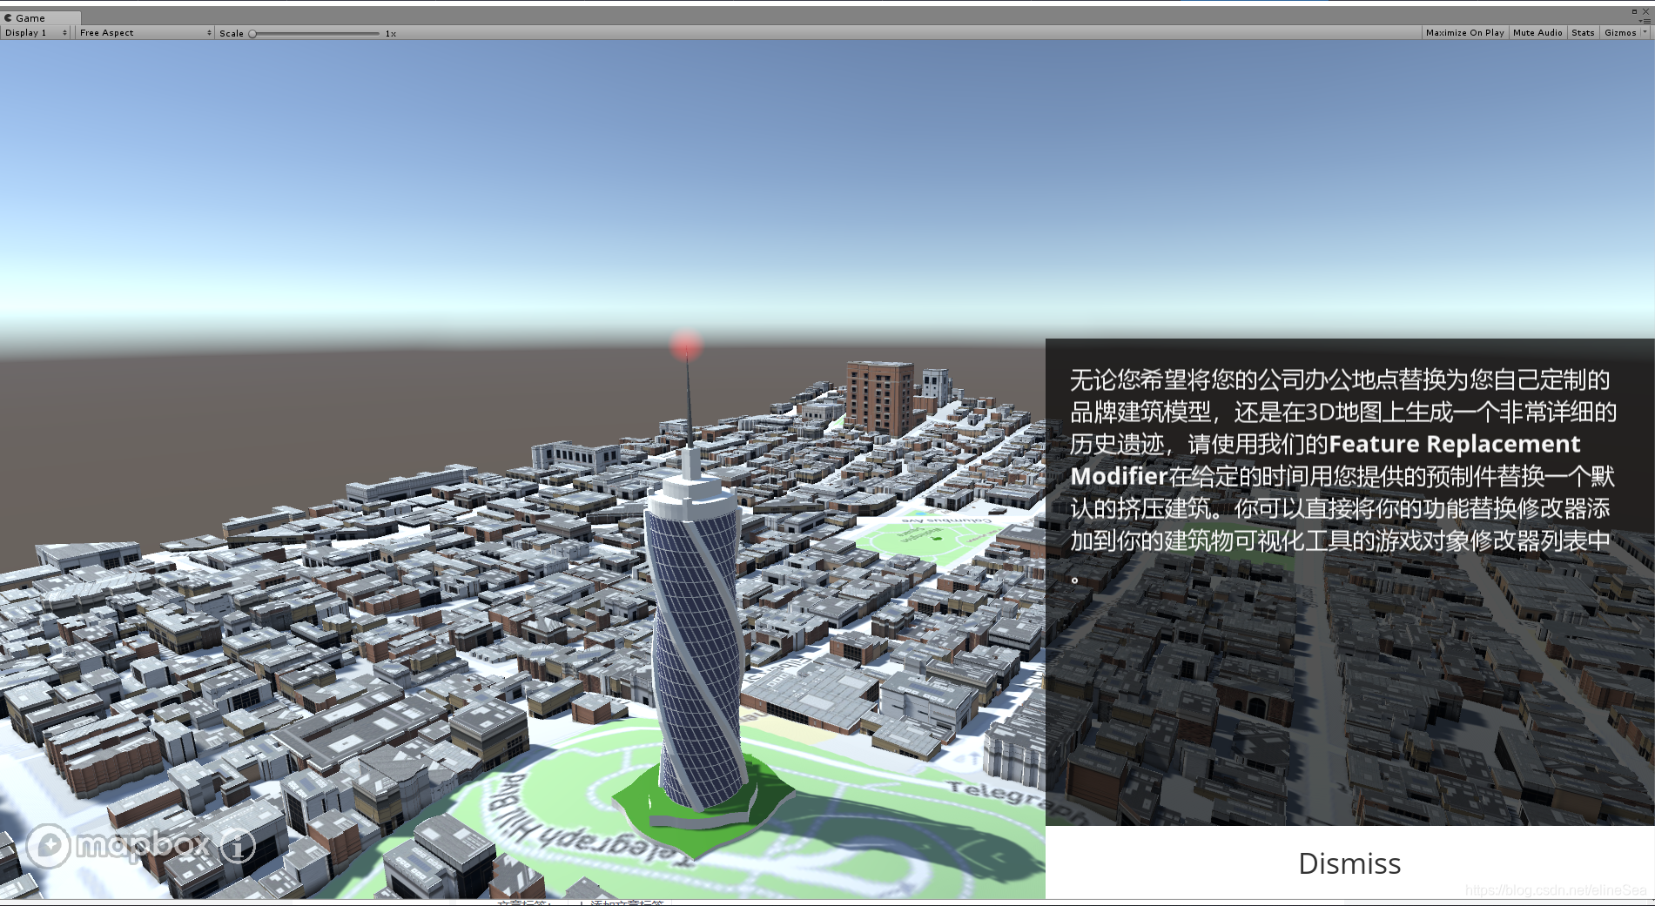Toggle the Stats overlay

click(1583, 33)
